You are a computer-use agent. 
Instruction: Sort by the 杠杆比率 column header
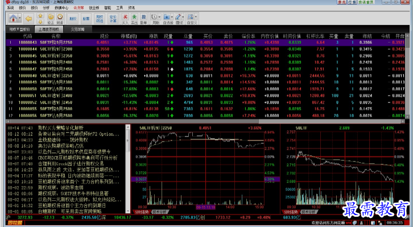[x=315, y=36]
